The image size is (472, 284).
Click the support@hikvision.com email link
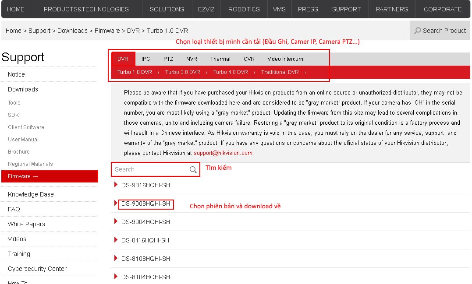pos(223,153)
